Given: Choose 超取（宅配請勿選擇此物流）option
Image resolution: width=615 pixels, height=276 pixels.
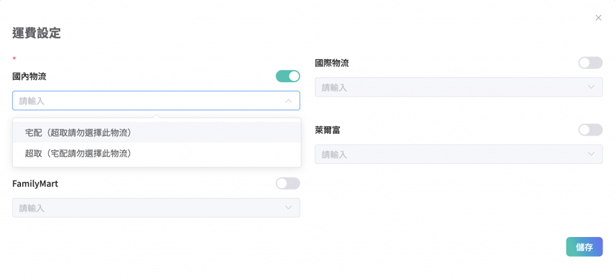Looking at the screenshot, I should click(x=78, y=154).
